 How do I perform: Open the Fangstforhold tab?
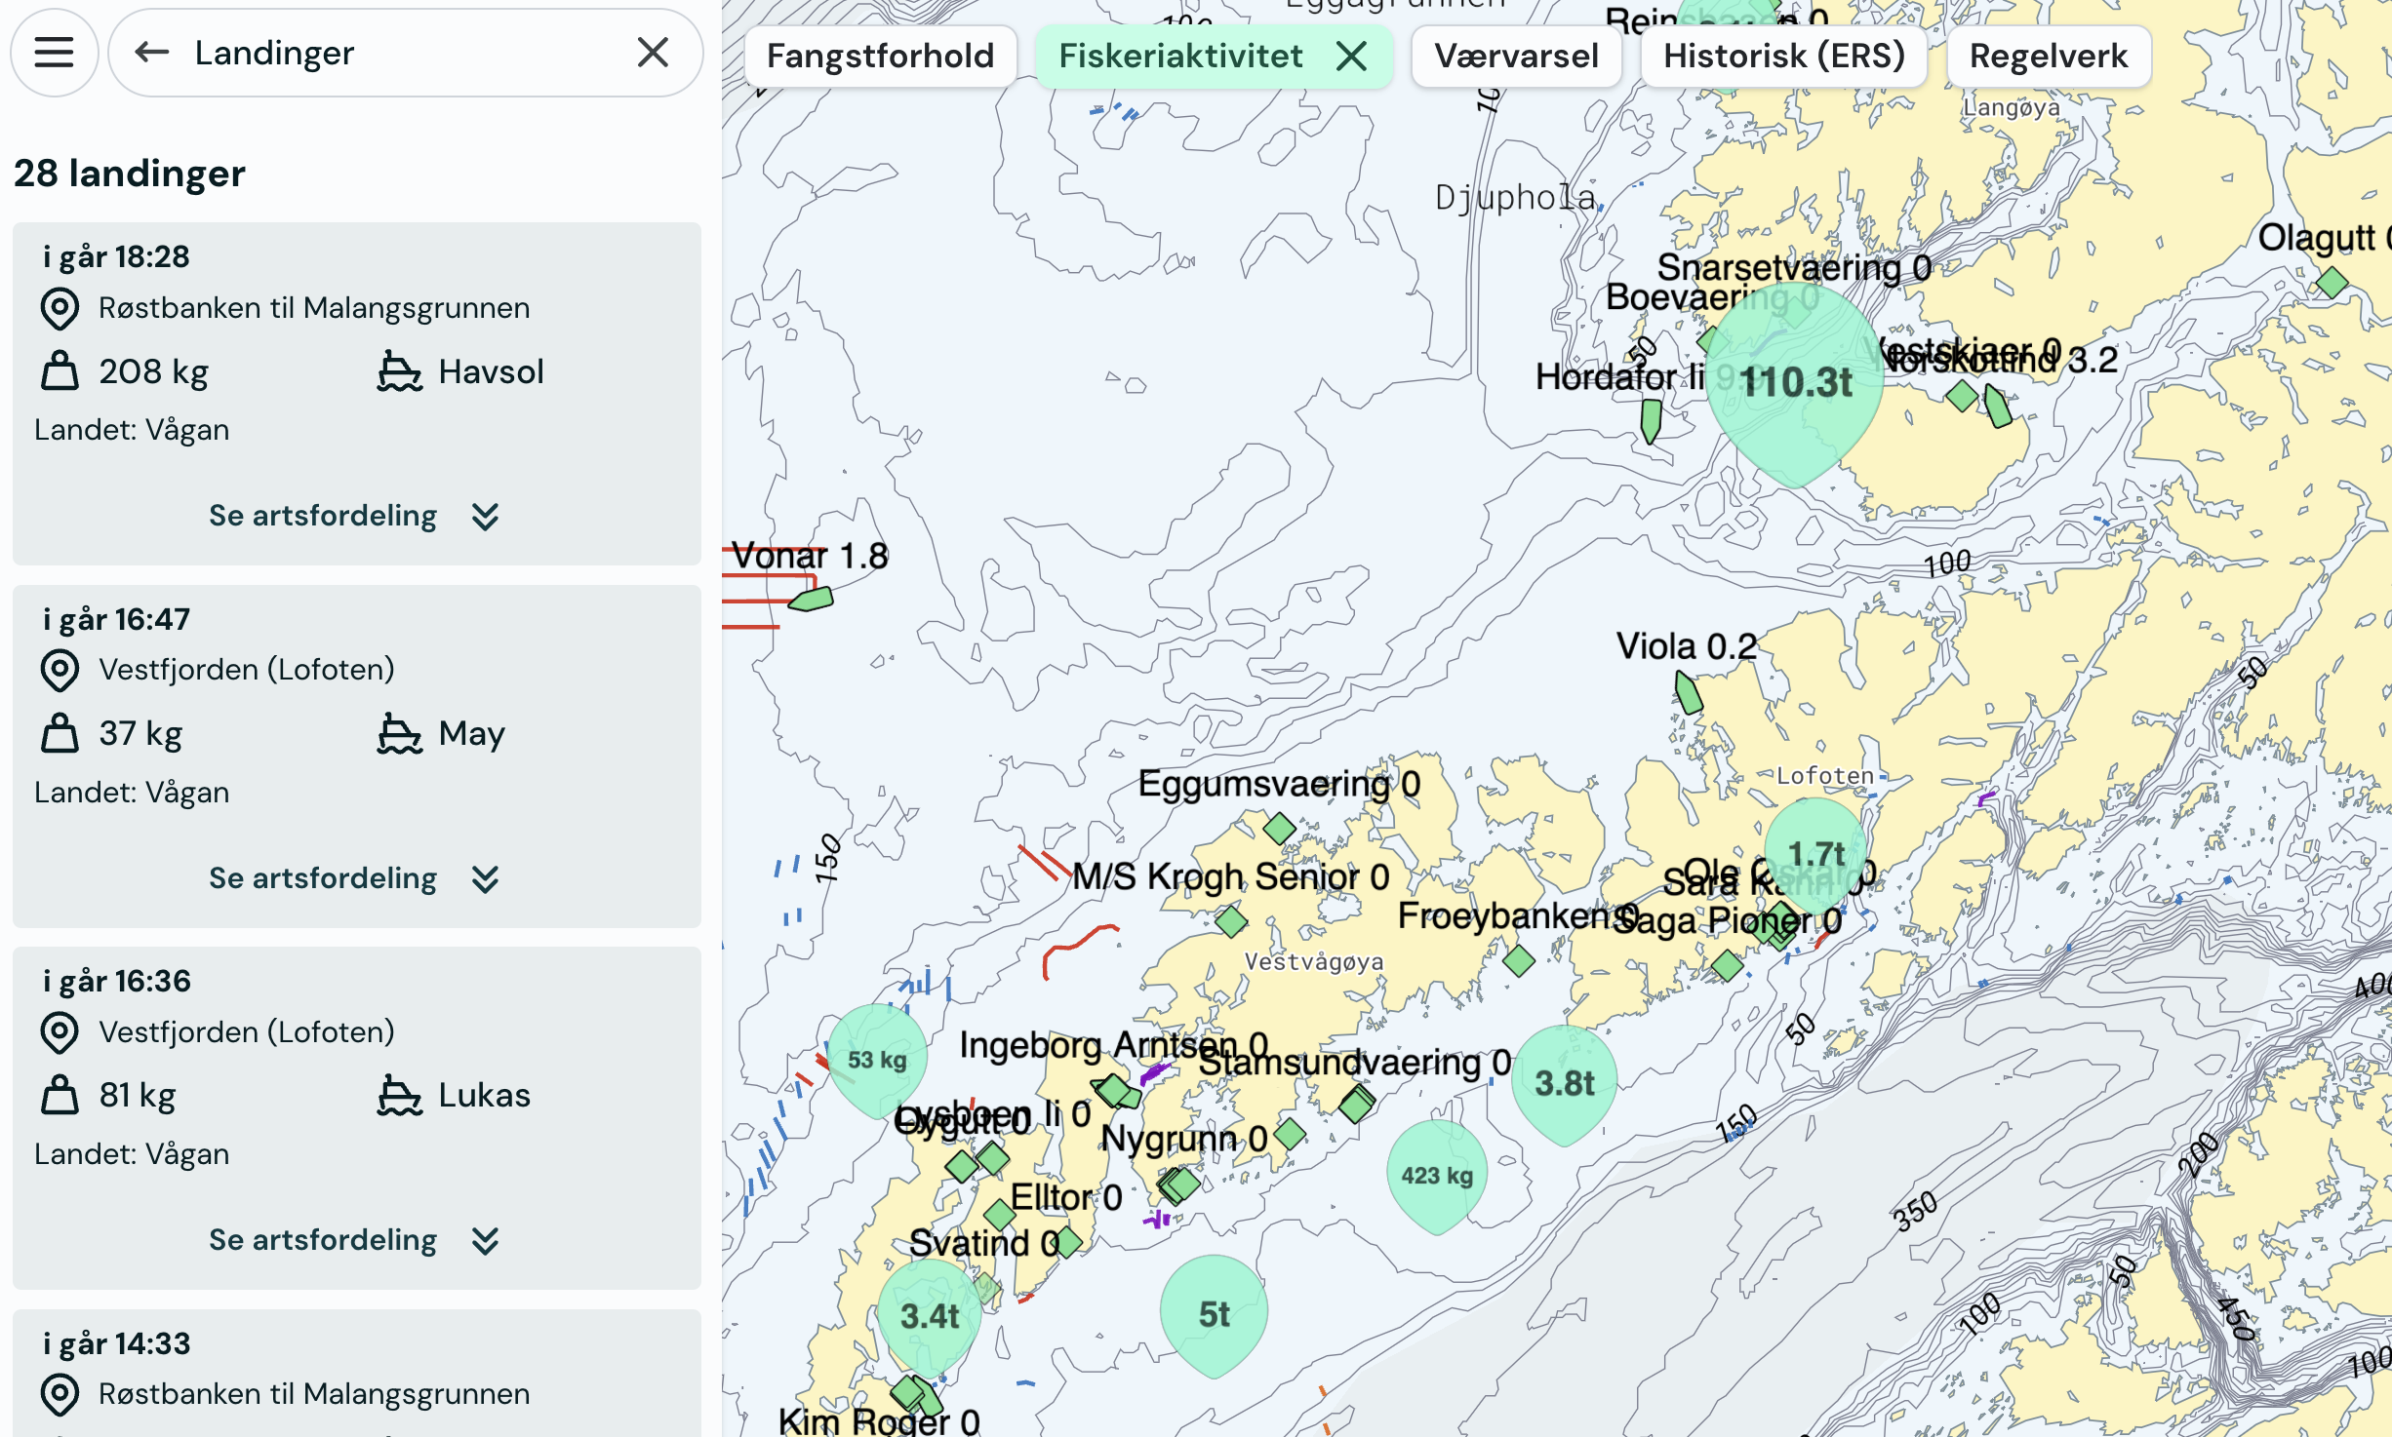pyautogui.click(x=880, y=57)
